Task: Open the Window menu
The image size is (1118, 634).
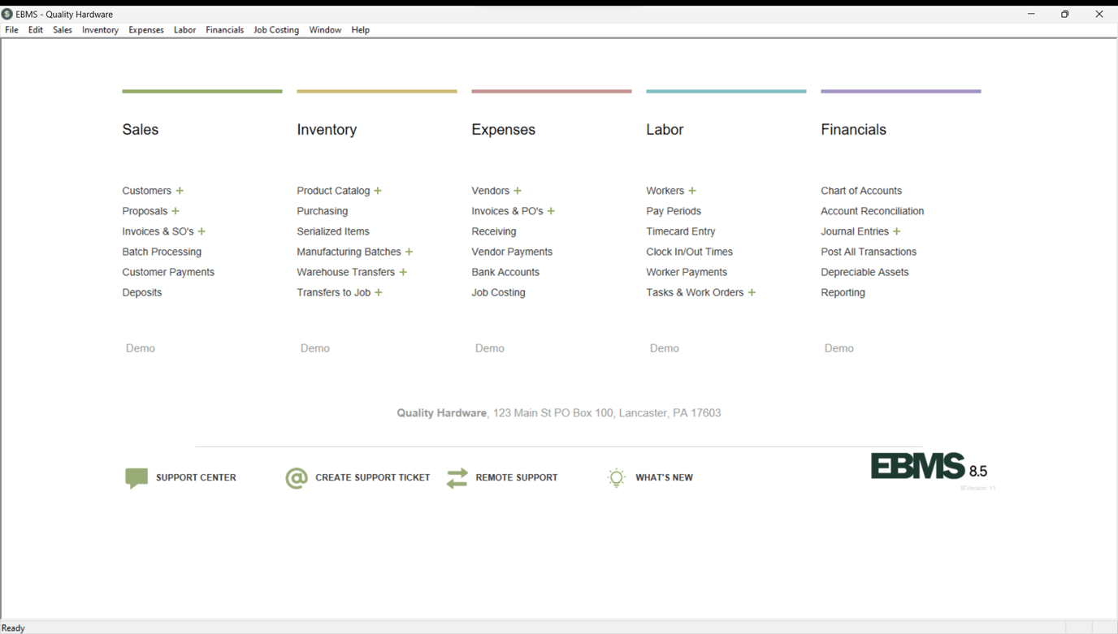Action: (325, 29)
